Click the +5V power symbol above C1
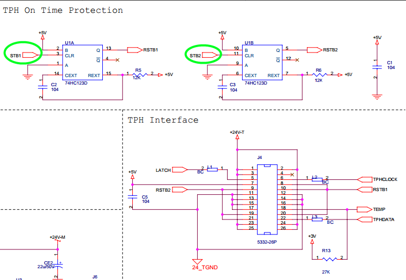The height and width of the screenshot is (280, 406). tap(377, 42)
